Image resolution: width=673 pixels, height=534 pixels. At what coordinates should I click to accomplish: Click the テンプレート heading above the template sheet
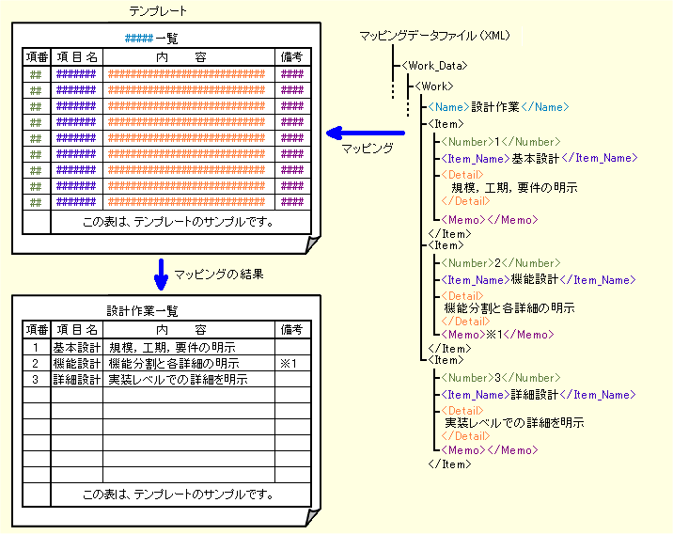(x=158, y=11)
